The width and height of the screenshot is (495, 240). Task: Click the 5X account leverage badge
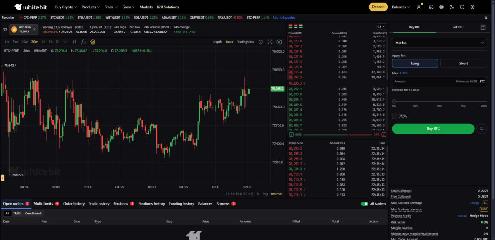coord(485,203)
